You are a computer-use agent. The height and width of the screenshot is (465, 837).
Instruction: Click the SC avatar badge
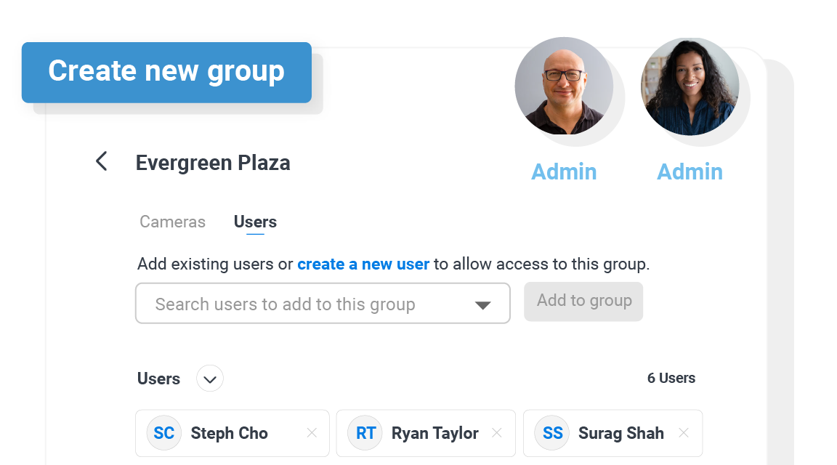[x=164, y=434]
